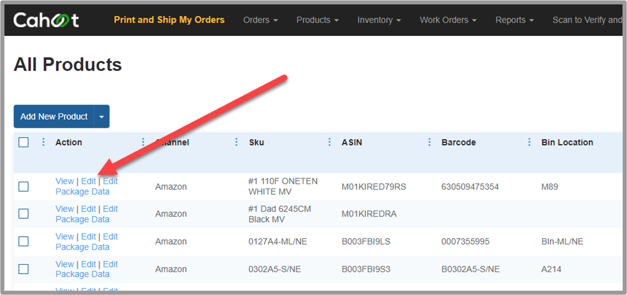The width and height of the screenshot is (627, 295).
Task: Click View for 0127A4-ML/NE row
Action: [65, 237]
